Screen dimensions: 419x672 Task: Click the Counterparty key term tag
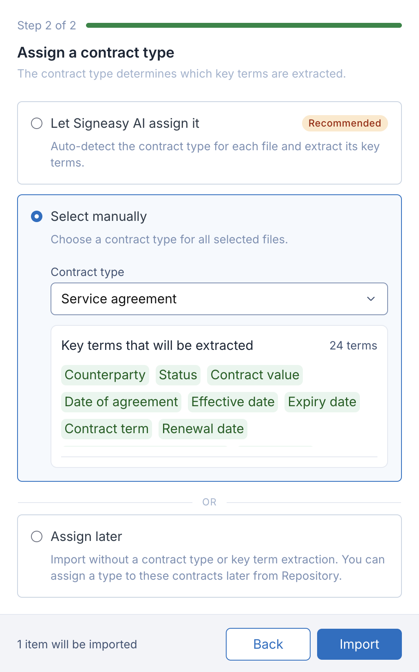105,375
